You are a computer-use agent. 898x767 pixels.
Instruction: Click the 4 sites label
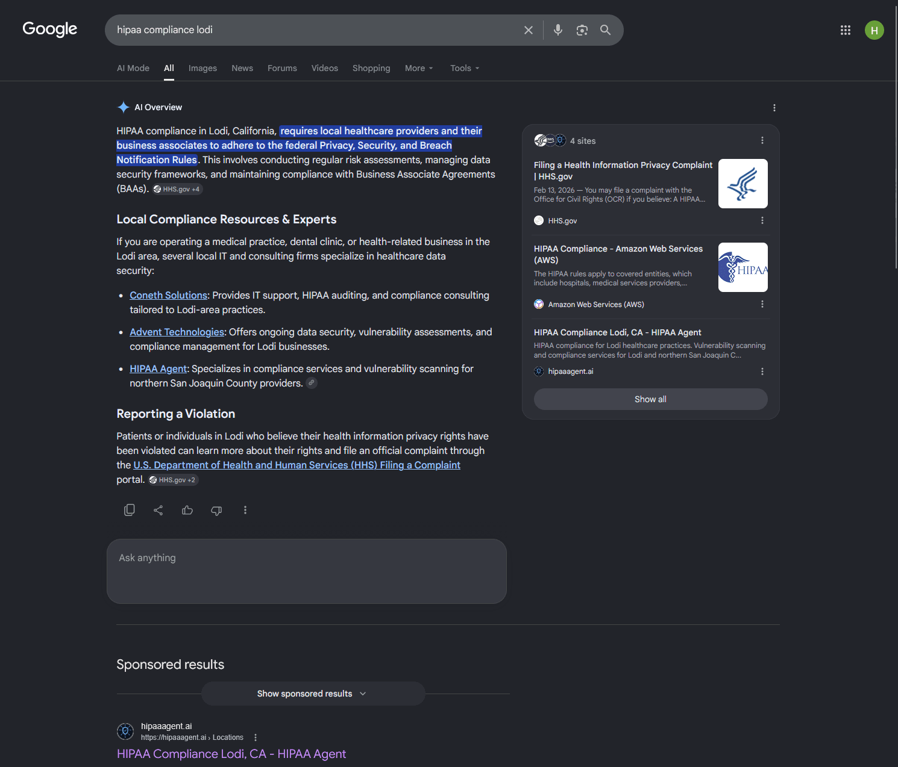(x=583, y=141)
